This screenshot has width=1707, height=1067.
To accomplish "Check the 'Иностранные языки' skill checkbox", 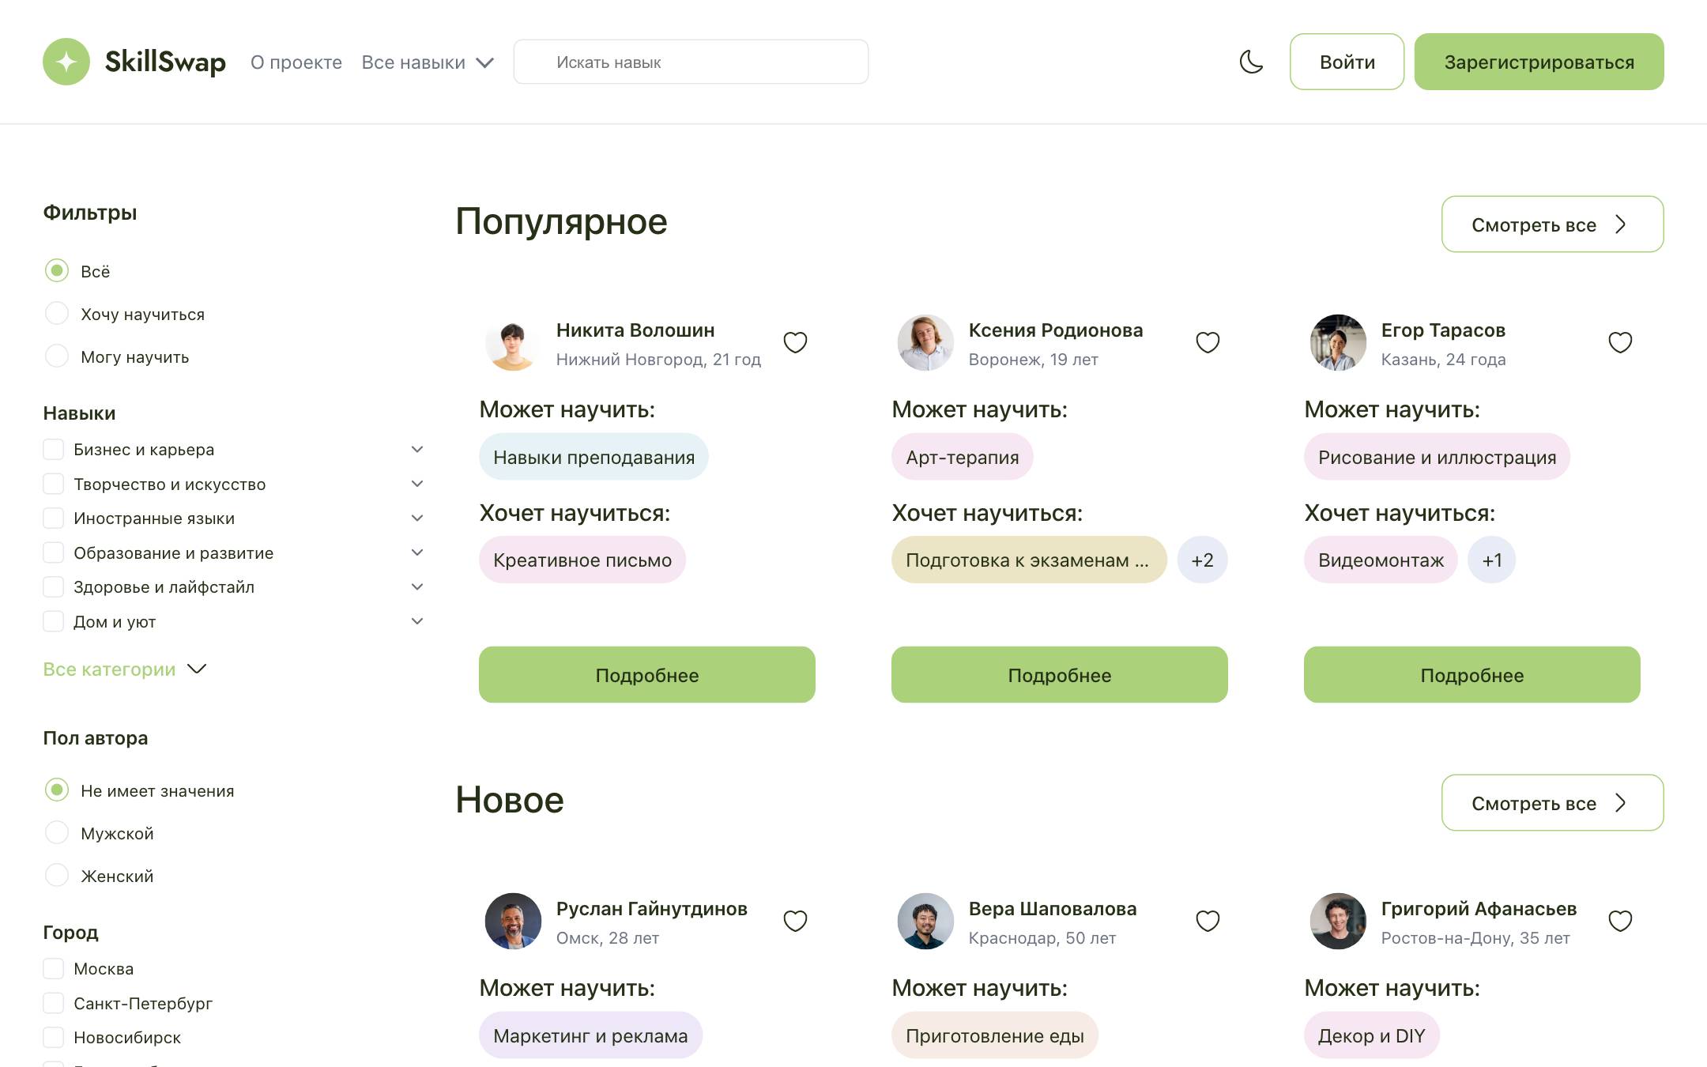I will tap(53, 518).
